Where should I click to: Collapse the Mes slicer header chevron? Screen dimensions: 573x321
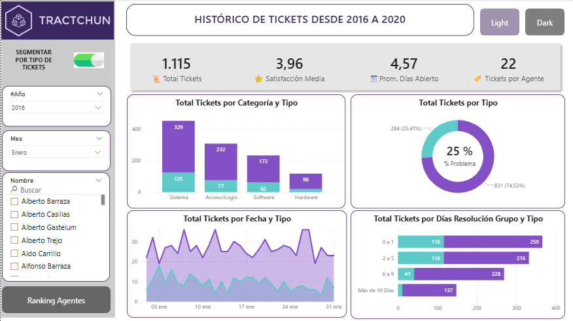[99, 138]
